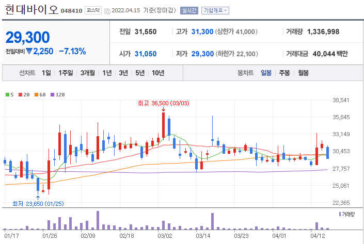Image resolution: width=364 pixels, height=244 pixels.
Task: Select the 1일 line chart tab
Action: pos(46,73)
